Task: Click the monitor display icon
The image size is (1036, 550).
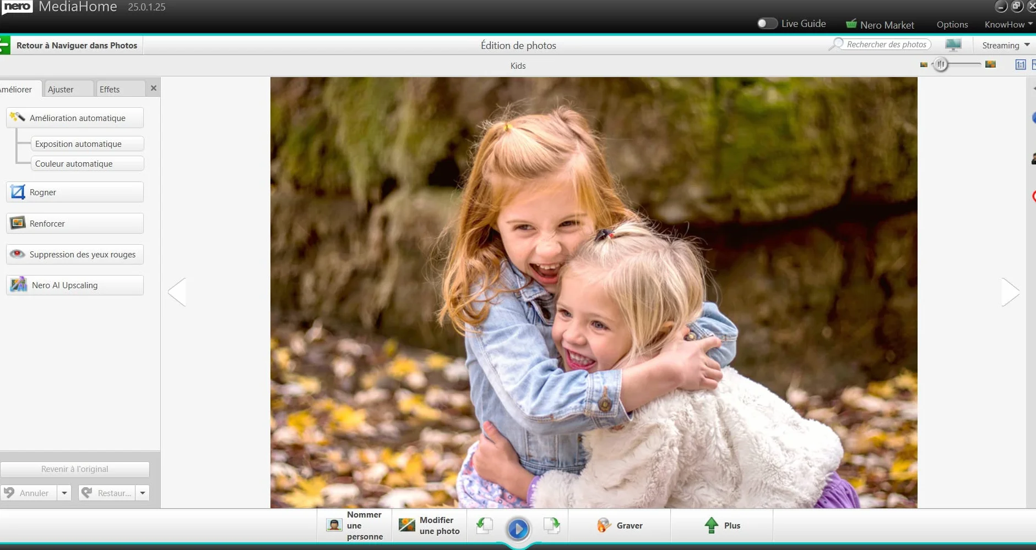Action: [953, 45]
